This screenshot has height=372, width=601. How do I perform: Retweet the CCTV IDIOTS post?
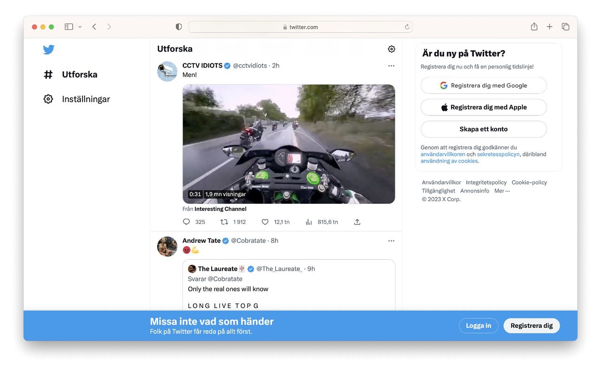click(224, 222)
